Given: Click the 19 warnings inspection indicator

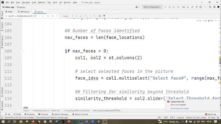Looking at the screenshot, I should click(x=199, y=21).
